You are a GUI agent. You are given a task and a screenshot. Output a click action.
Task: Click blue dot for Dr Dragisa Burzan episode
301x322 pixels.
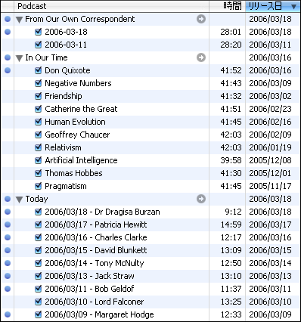[8, 212]
